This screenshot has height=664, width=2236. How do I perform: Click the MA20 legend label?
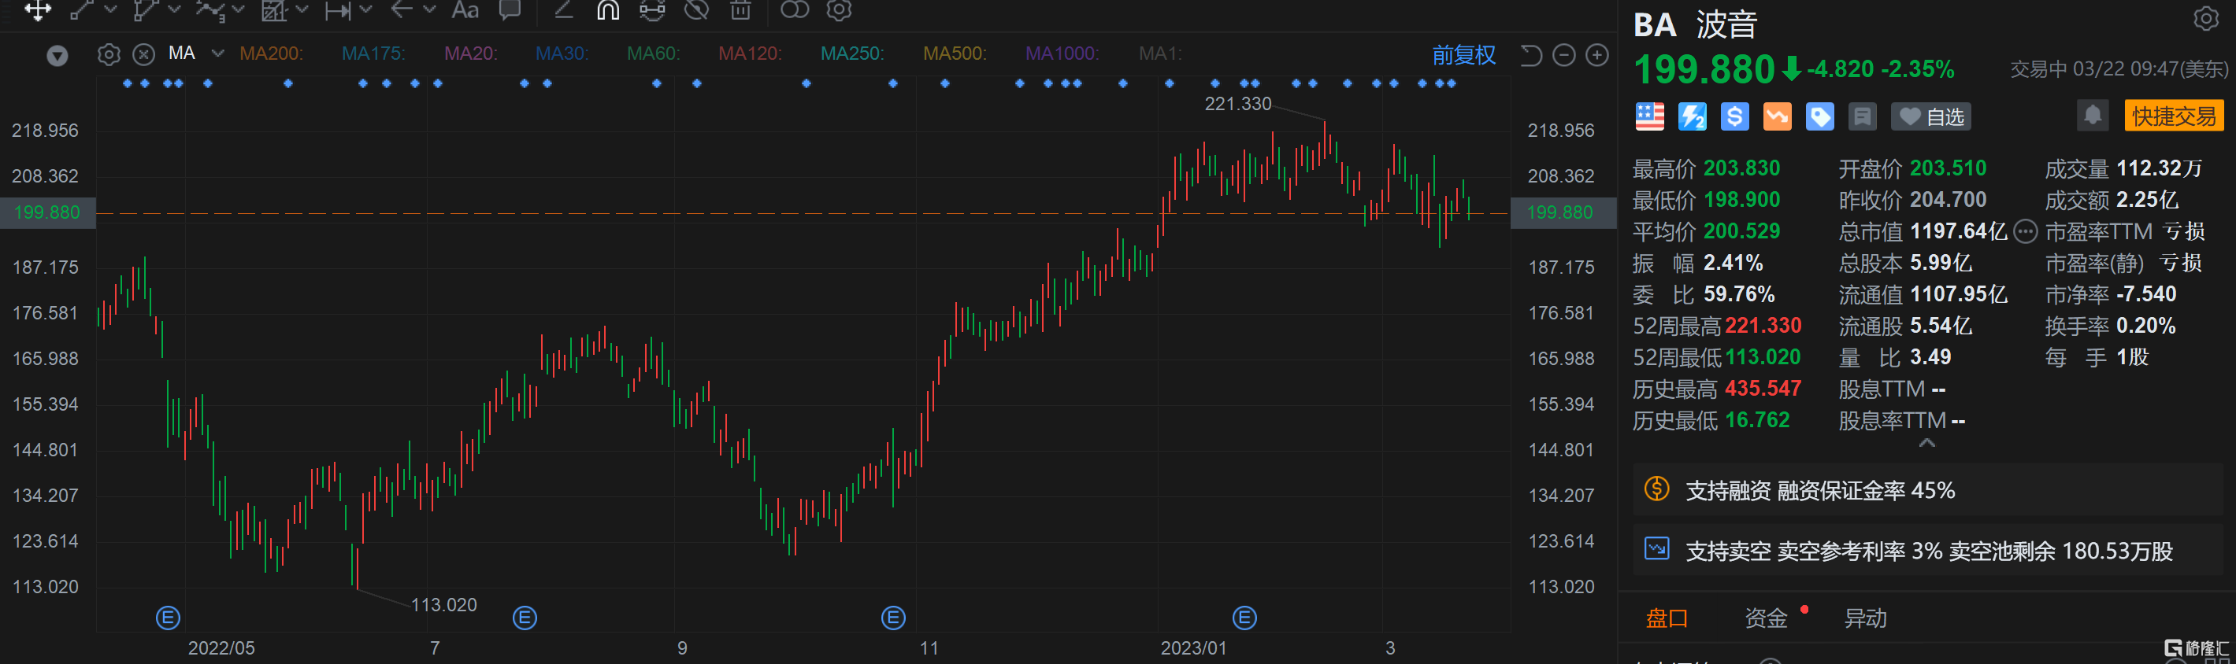point(470,53)
